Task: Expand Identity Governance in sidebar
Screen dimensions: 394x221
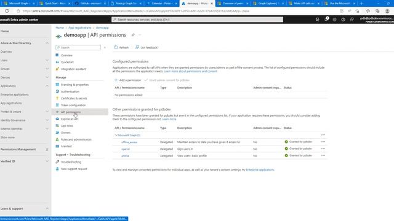Action: click(x=47, y=120)
